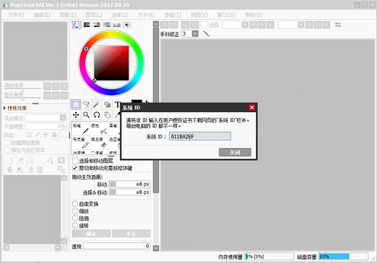Image resolution: width=378 pixels, height=263 pixels.
Task: Open the 选择(S) menu
Action: [120, 15]
